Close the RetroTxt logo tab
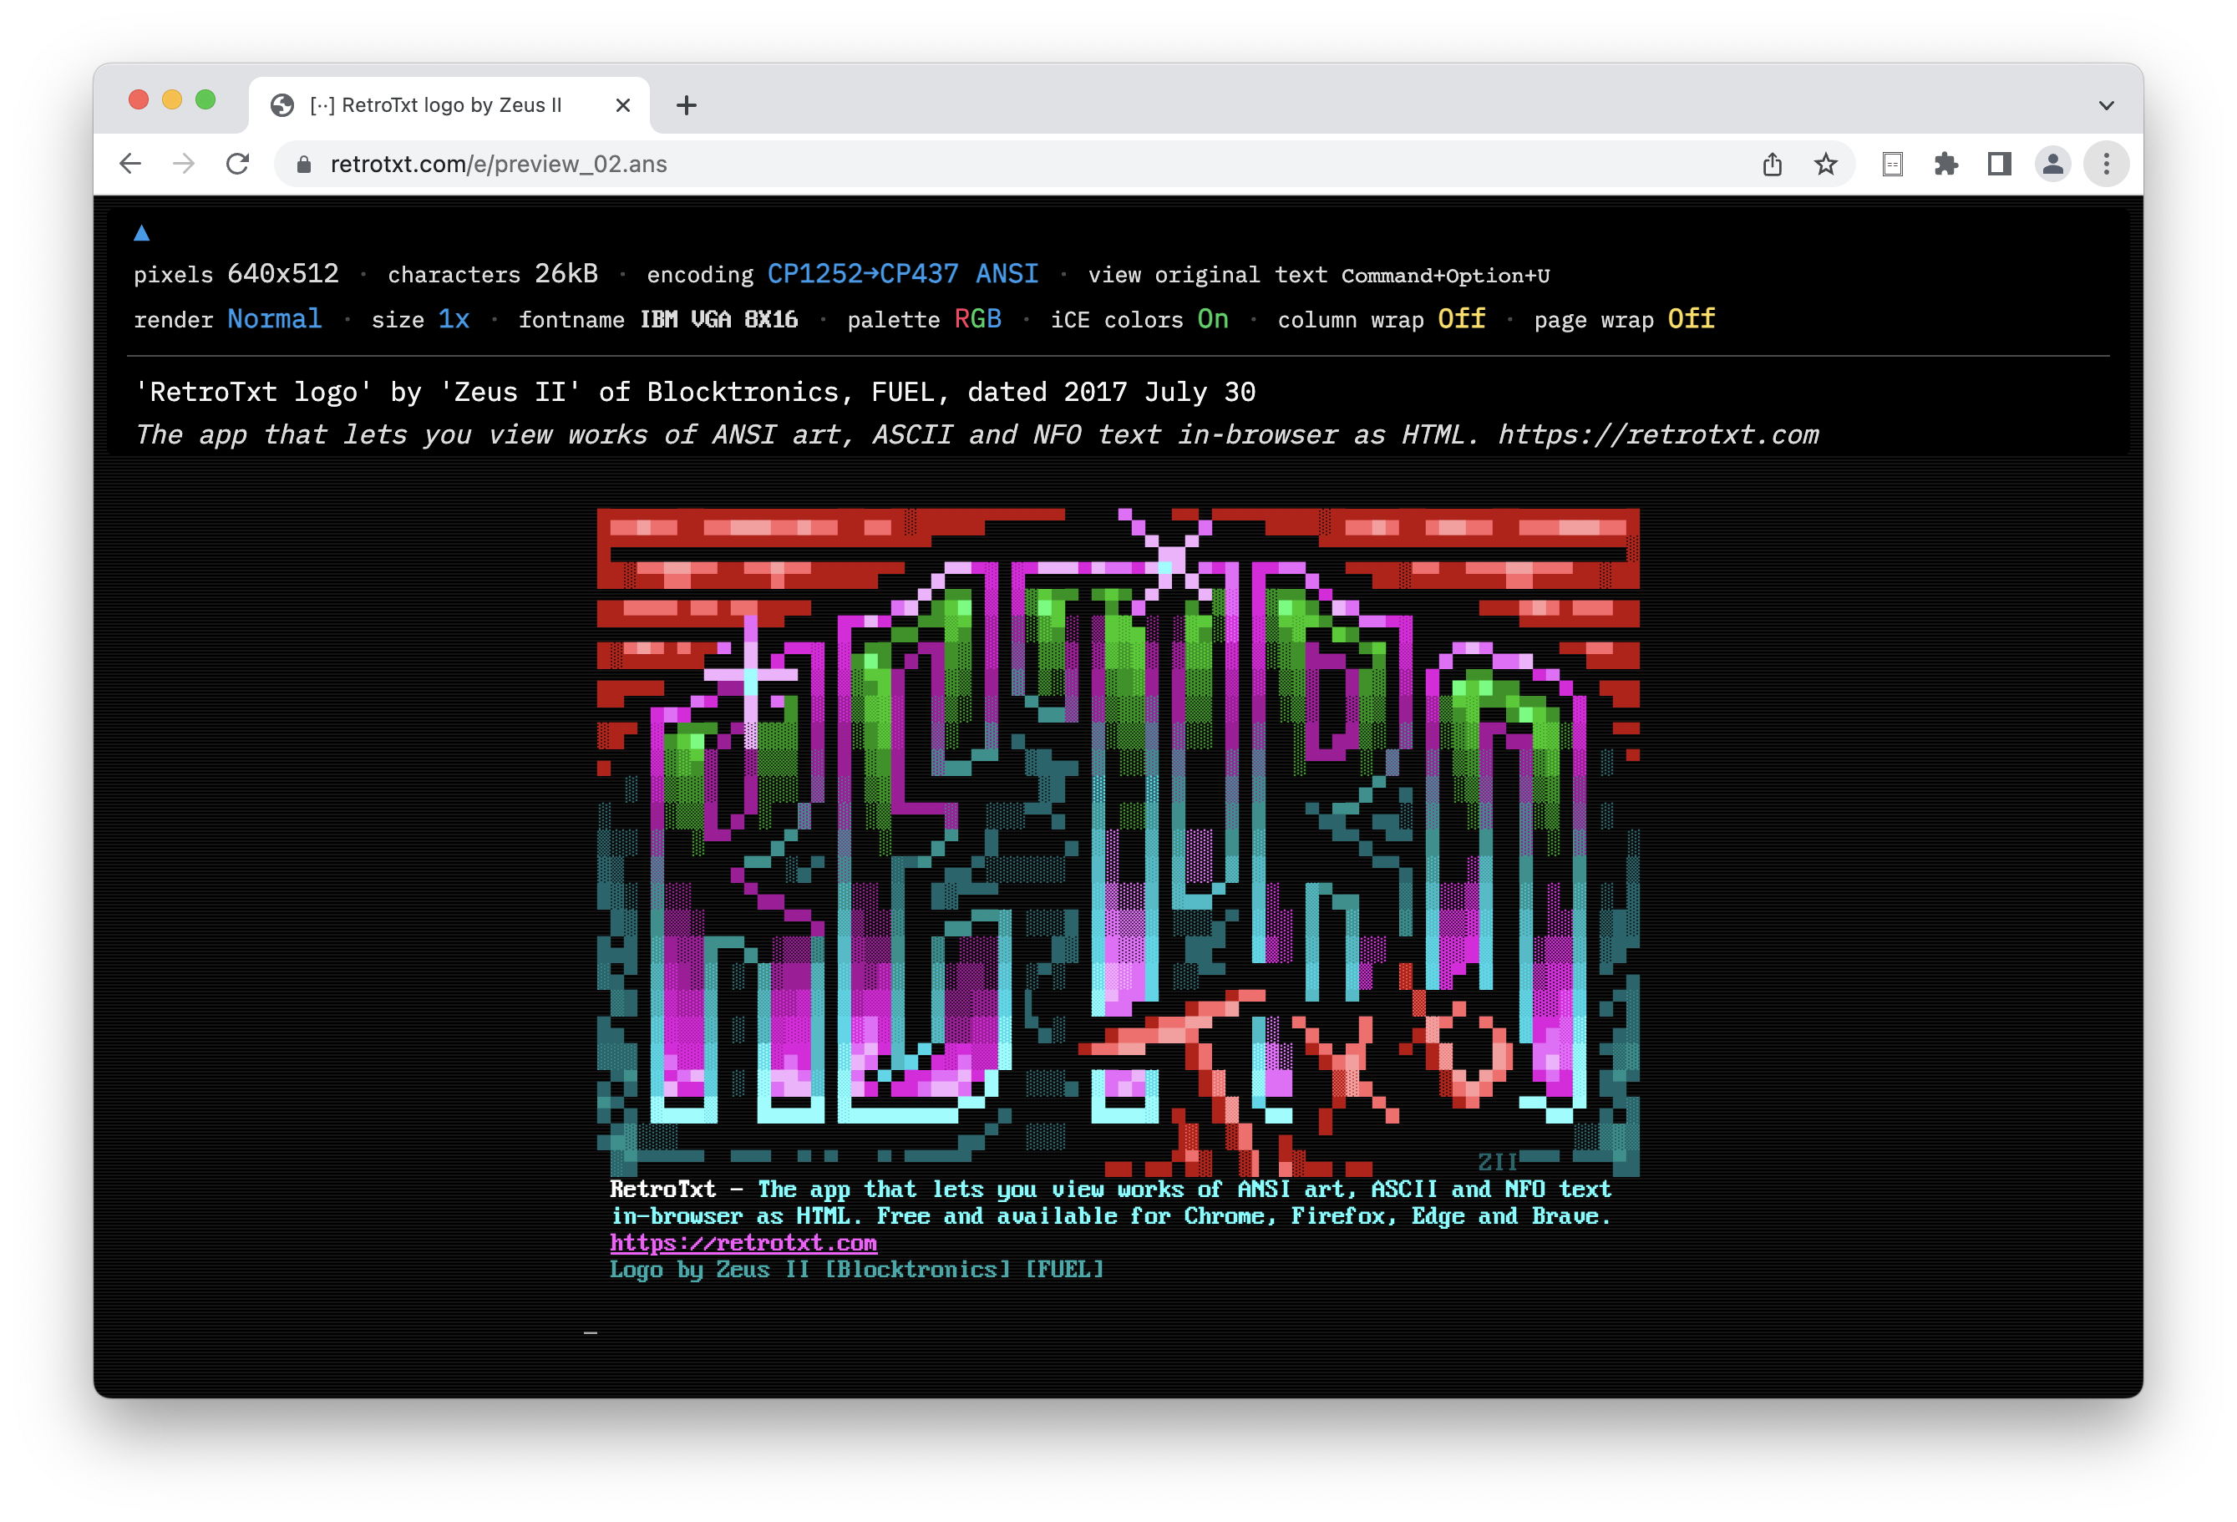The image size is (2237, 1522). tap(623, 105)
